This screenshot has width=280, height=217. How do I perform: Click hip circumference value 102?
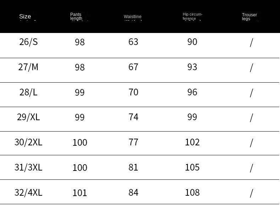(192, 142)
